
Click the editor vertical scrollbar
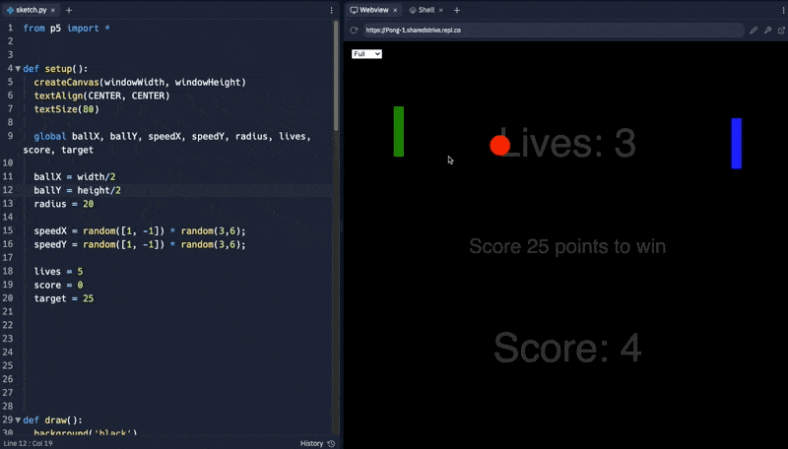click(x=336, y=76)
